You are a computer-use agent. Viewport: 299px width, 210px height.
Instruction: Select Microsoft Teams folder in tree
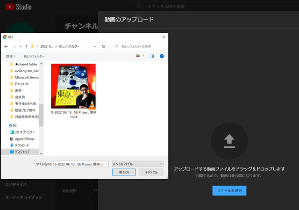pos(24,77)
